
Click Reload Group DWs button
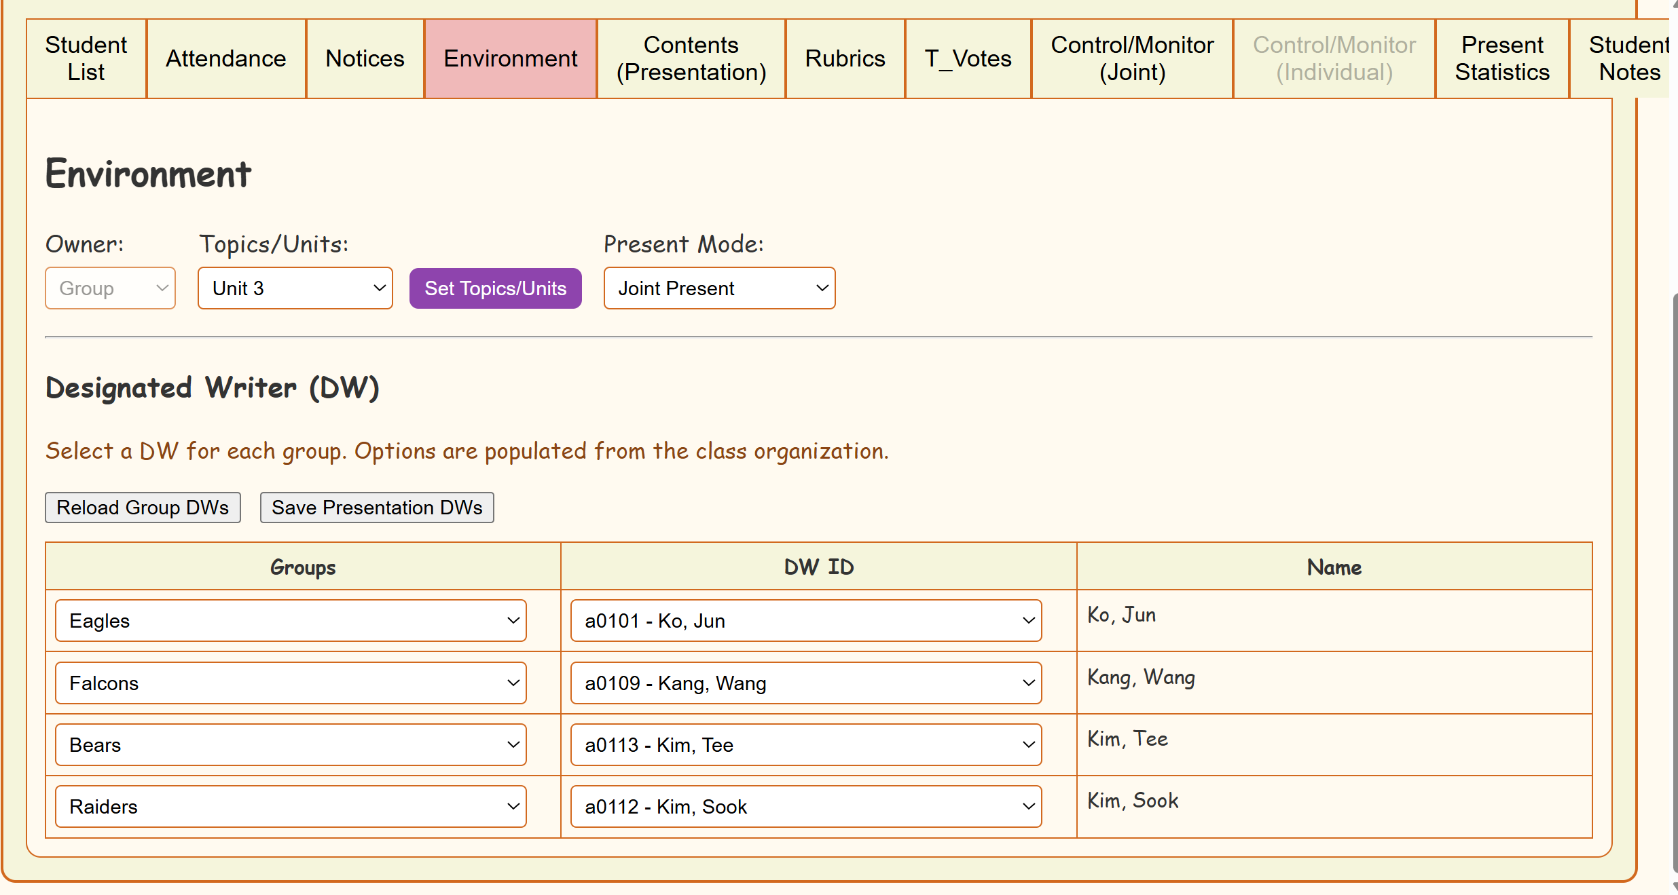(143, 508)
